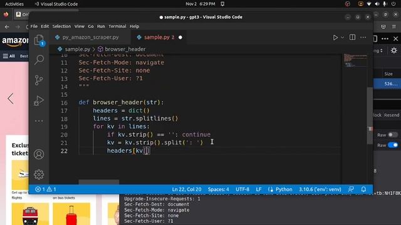Click the Size column header in devtools
This screenshot has height=225, width=401.
pos(388,74)
